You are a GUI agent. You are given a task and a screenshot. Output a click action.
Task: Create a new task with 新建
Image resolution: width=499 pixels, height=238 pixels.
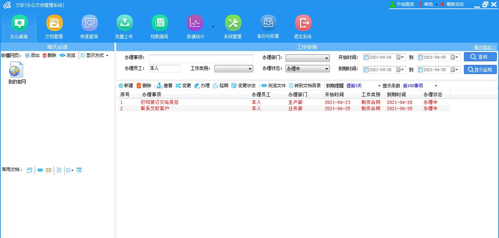[126, 86]
